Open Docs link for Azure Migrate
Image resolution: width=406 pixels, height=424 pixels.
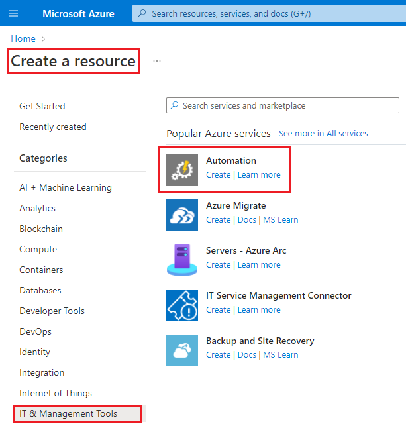click(246, 220)
